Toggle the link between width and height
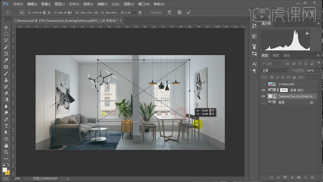 [96, 12]
